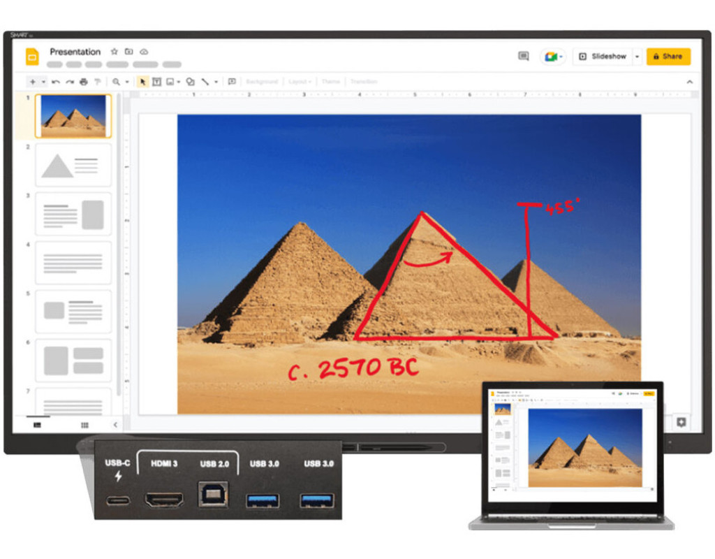Switch to filmstrip view at bottom left
This screenshot has width=715, height=559.
coord(37,425)
